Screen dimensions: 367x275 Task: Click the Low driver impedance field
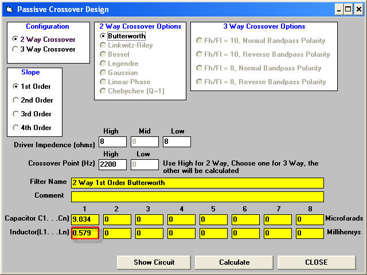pyautogui.click(x=177, y=142)
